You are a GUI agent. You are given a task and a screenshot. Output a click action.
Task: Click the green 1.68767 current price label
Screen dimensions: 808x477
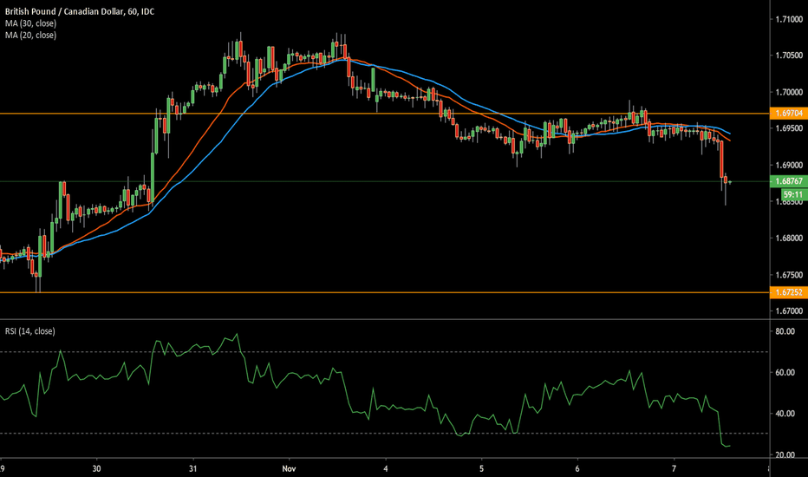coord(788,181)
